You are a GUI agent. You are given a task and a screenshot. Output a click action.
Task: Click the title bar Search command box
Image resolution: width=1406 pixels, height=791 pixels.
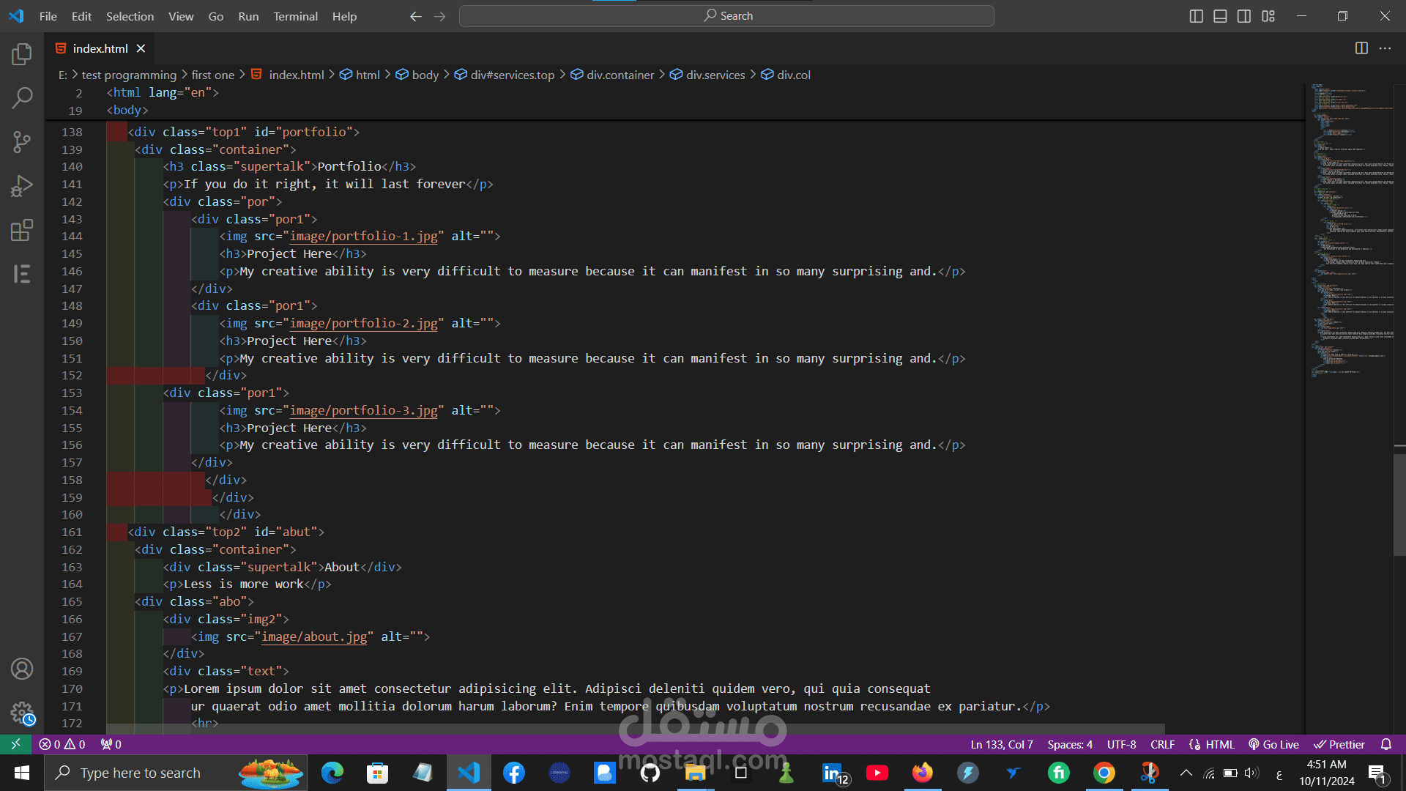(x=726, y=16)
